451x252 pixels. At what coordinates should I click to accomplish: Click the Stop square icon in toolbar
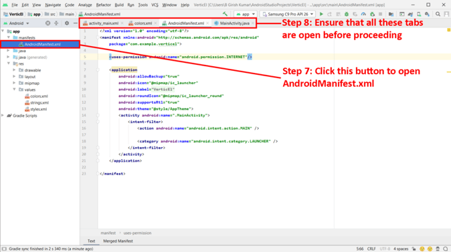click(x=381, y=14)
